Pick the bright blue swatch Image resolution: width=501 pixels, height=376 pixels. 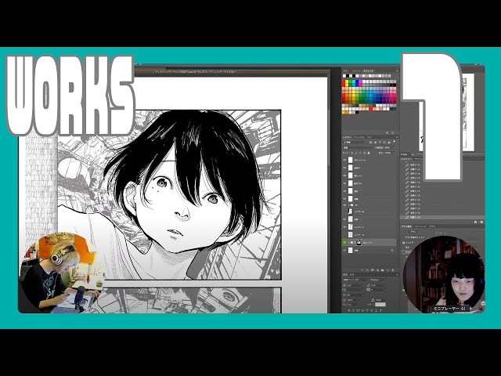click(357, 81)
